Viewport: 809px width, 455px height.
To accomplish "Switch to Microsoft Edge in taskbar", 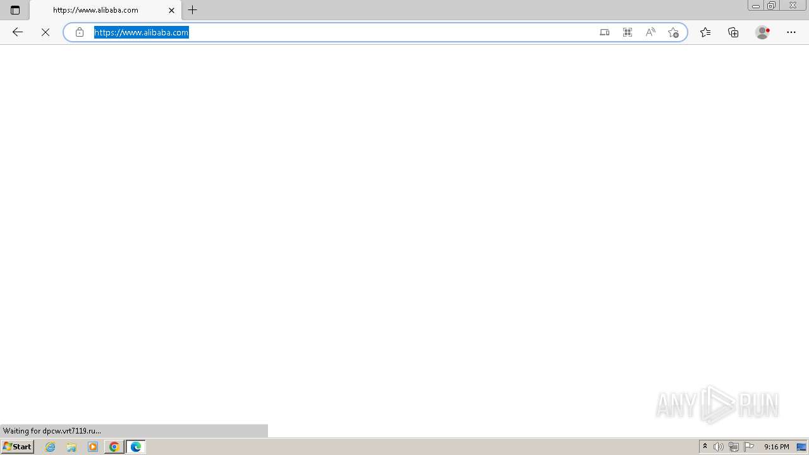I will tap(136, 447).
